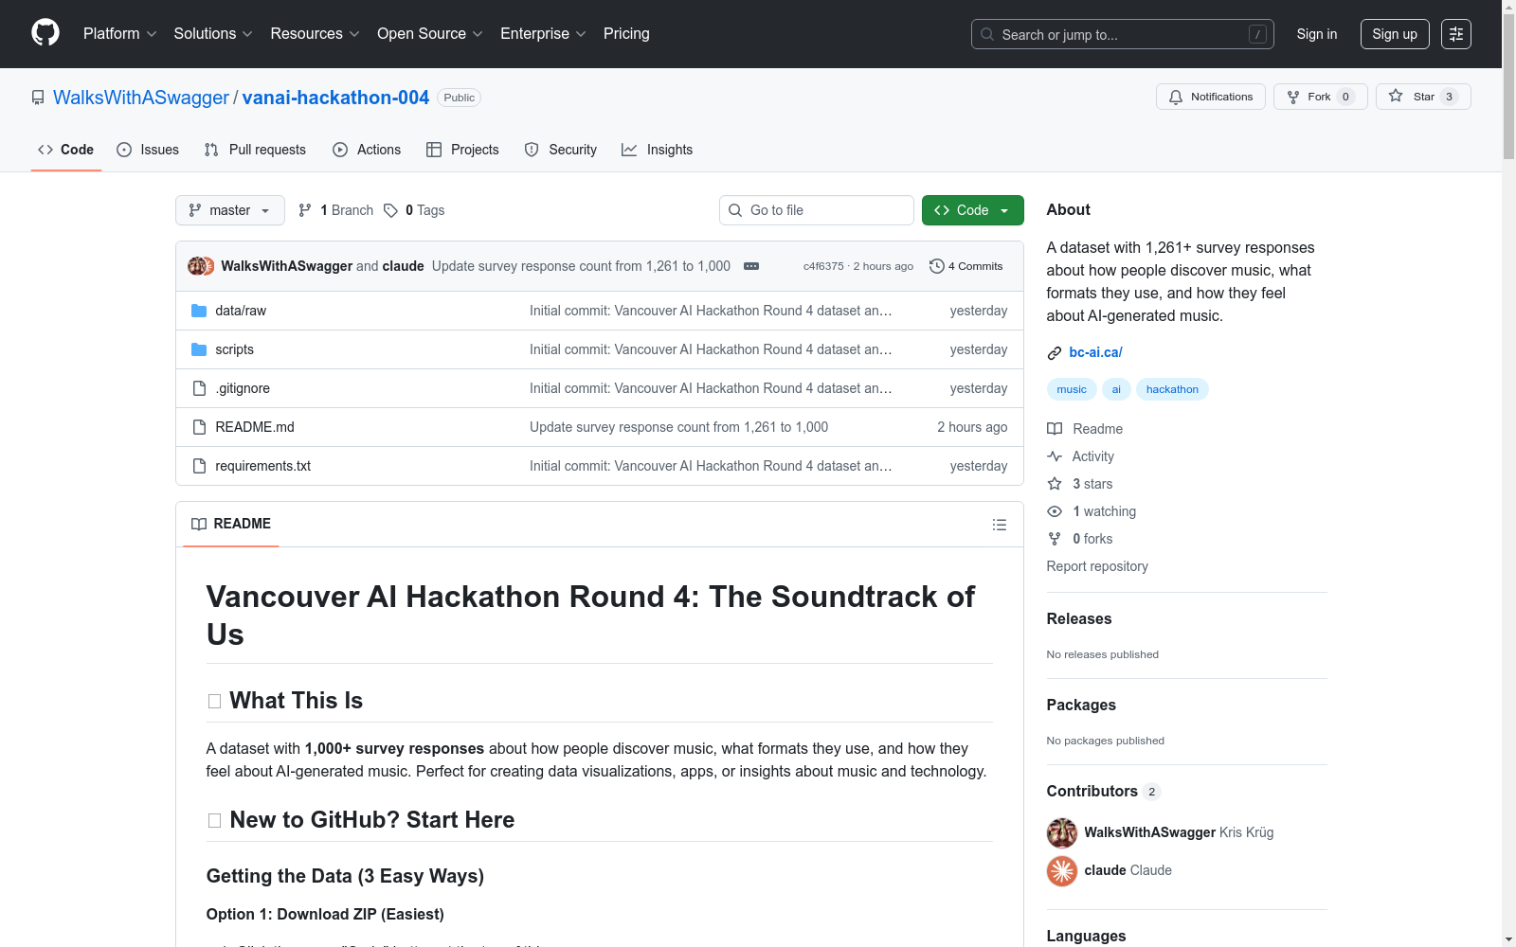1516x947 pixels.
Task: Click the tag icon next to 0 Tags
Action: coord(390,210)
